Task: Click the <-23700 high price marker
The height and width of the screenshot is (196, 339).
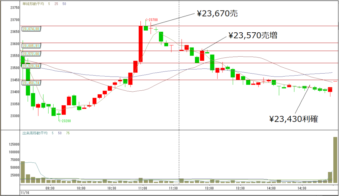Action: 152,20
